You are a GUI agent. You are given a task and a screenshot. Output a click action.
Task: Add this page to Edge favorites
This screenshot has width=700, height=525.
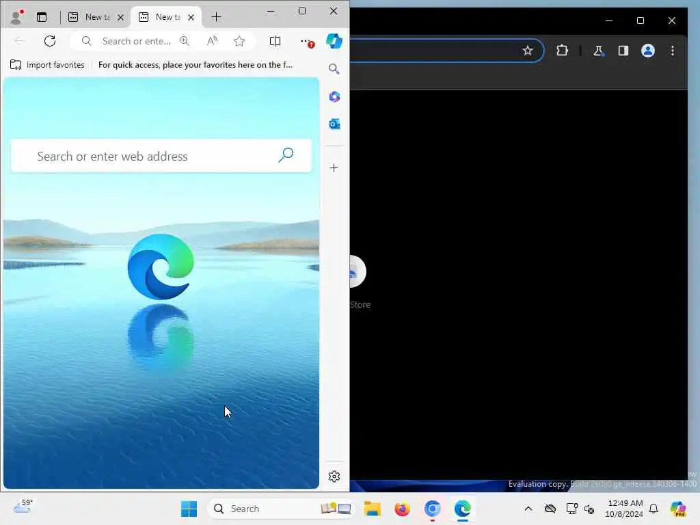click(x=239, y=41)
